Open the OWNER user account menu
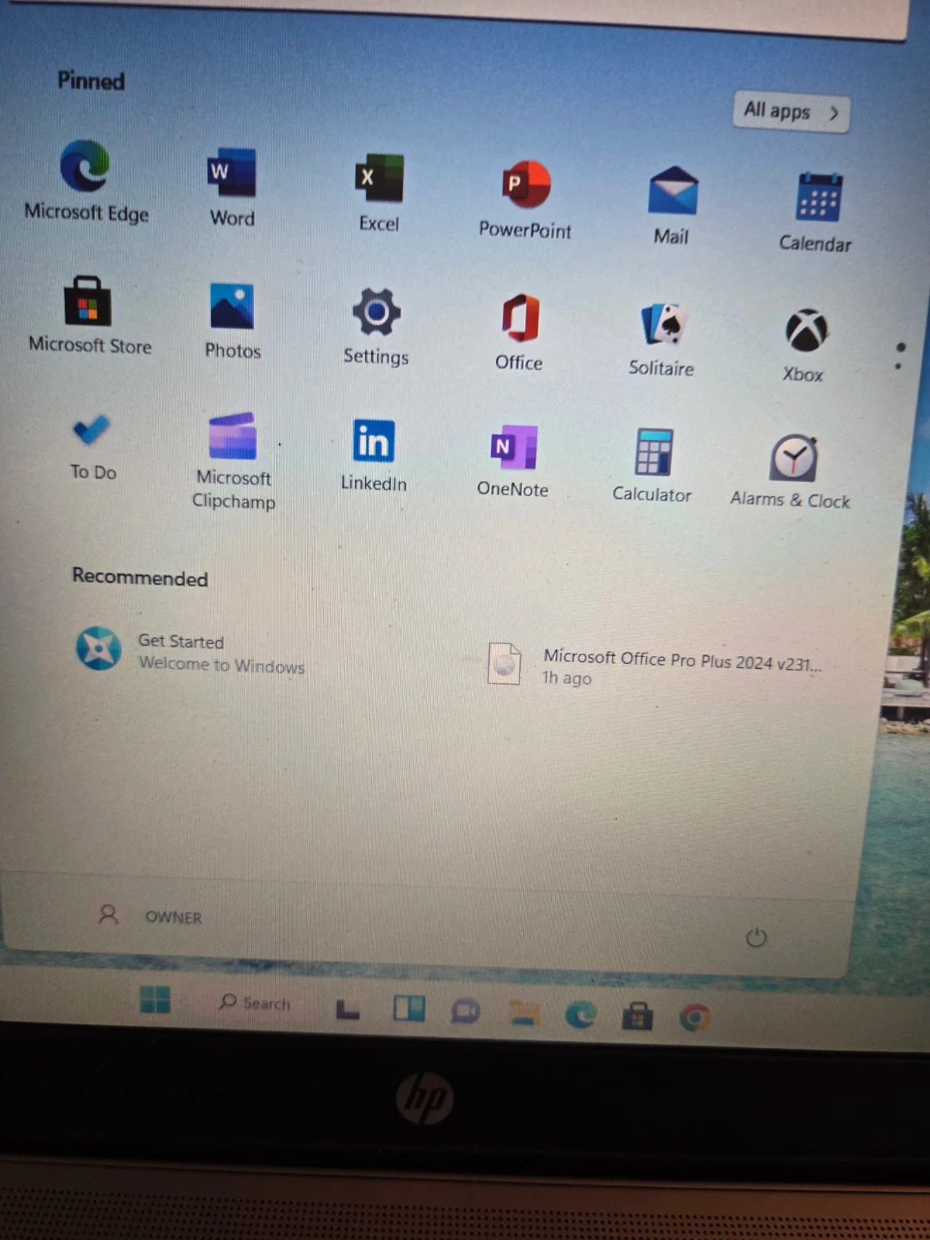Image resolution: width=930 pixels, height=1240 pixels. [151, 915]
